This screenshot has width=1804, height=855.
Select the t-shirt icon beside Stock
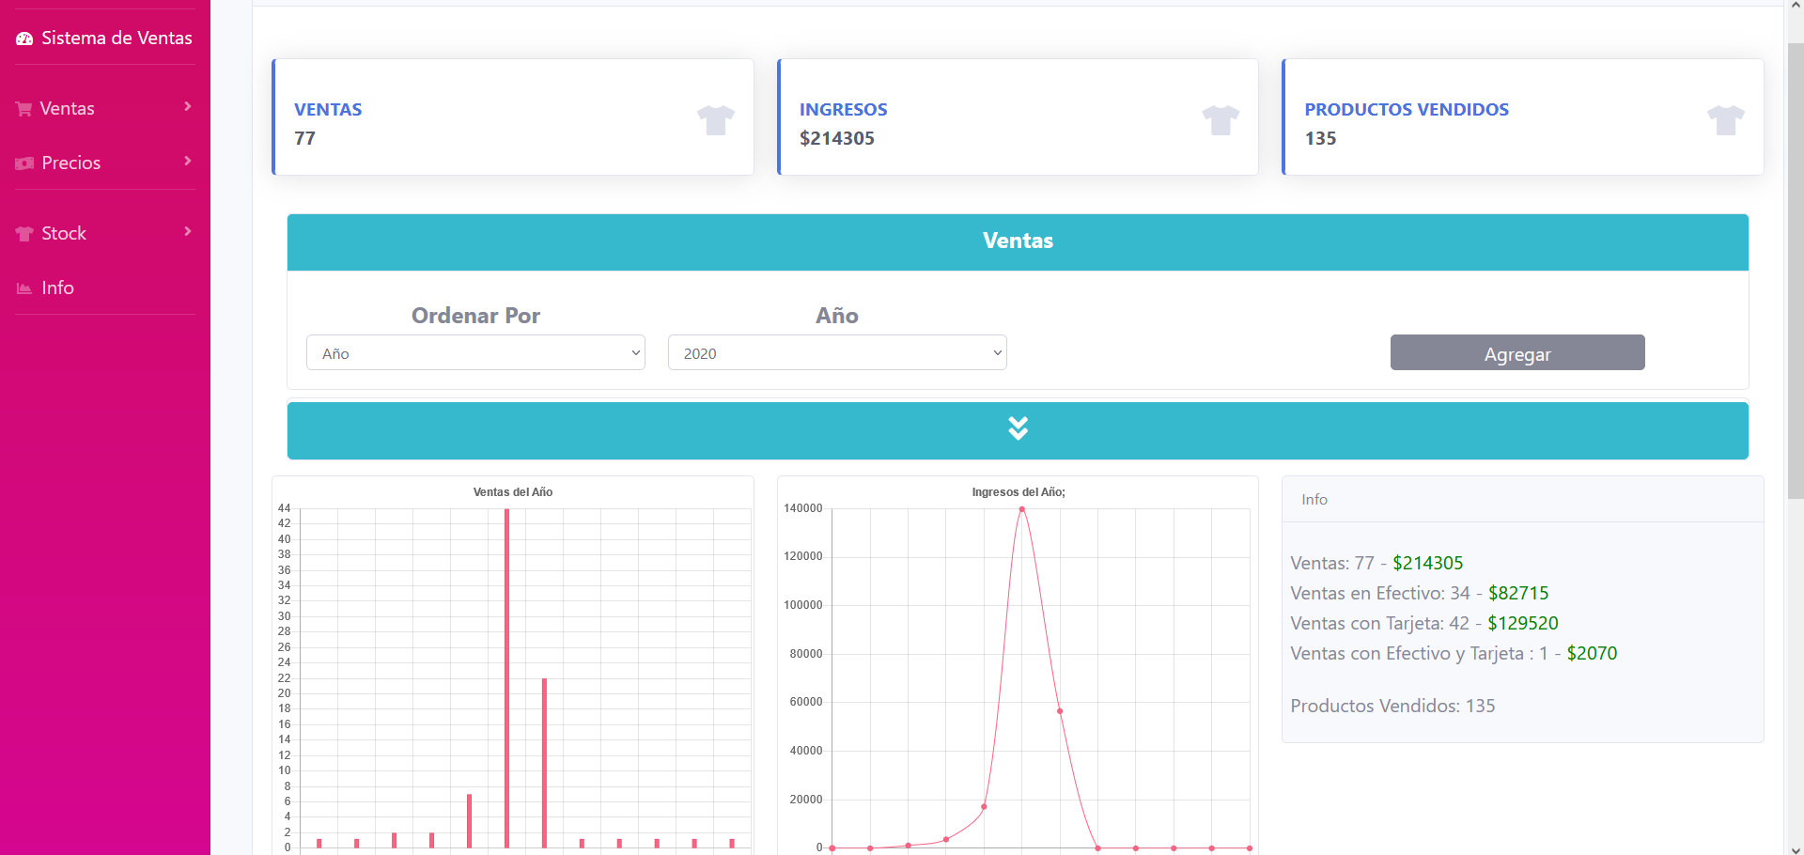(23, 232)
